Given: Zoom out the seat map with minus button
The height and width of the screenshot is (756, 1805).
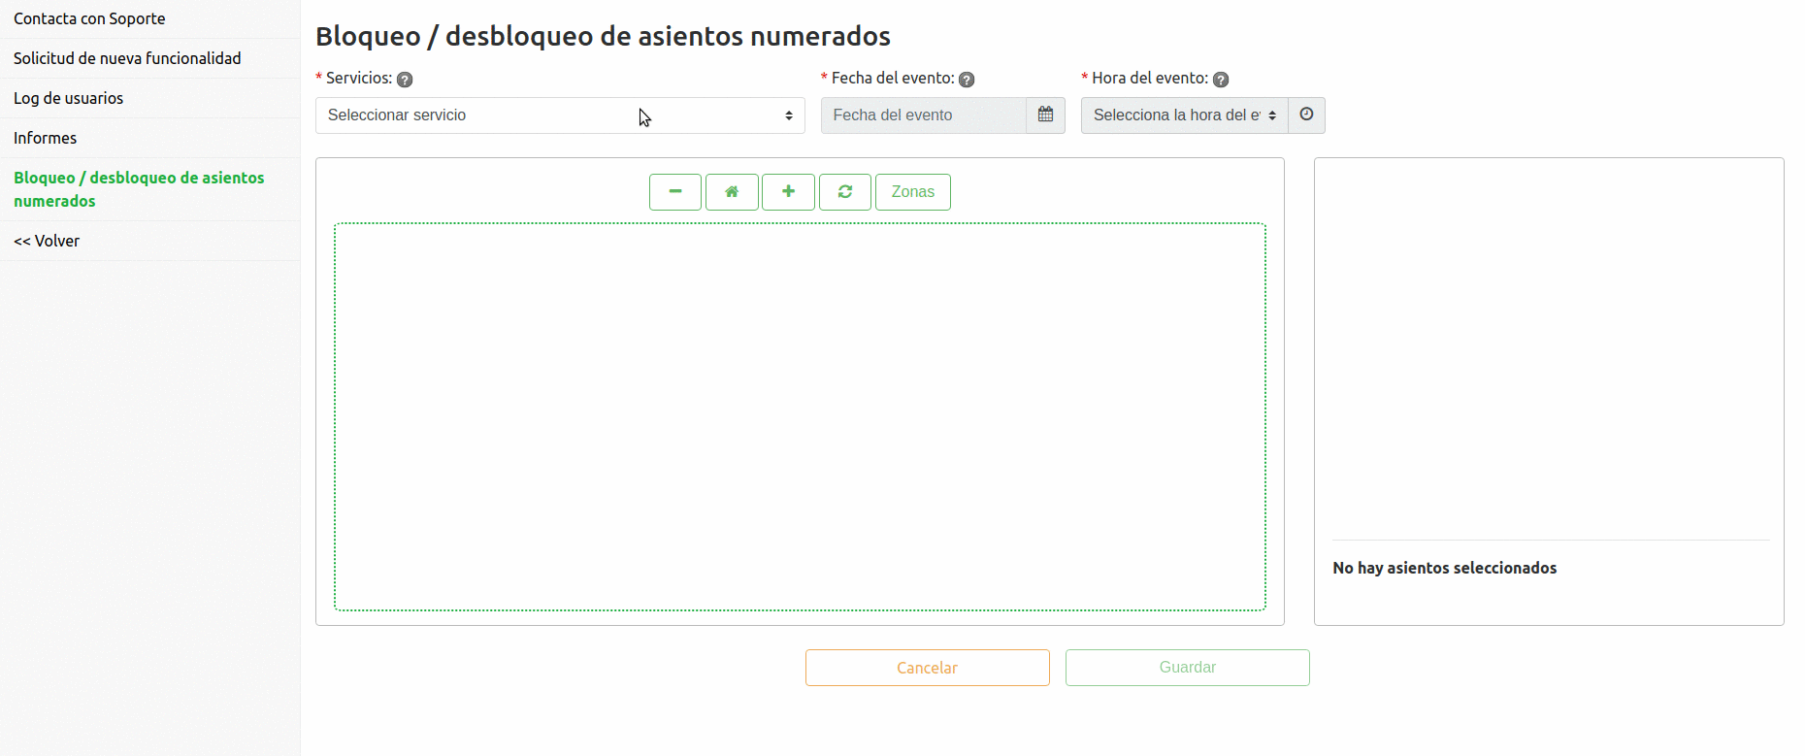Looking at the screenshot, I should (675, 192).
